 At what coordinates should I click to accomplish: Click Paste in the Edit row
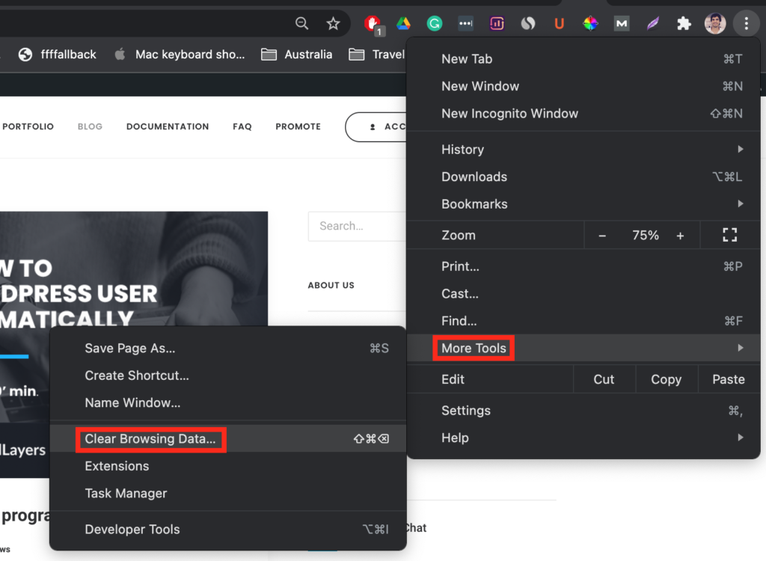tap(729, 379)
